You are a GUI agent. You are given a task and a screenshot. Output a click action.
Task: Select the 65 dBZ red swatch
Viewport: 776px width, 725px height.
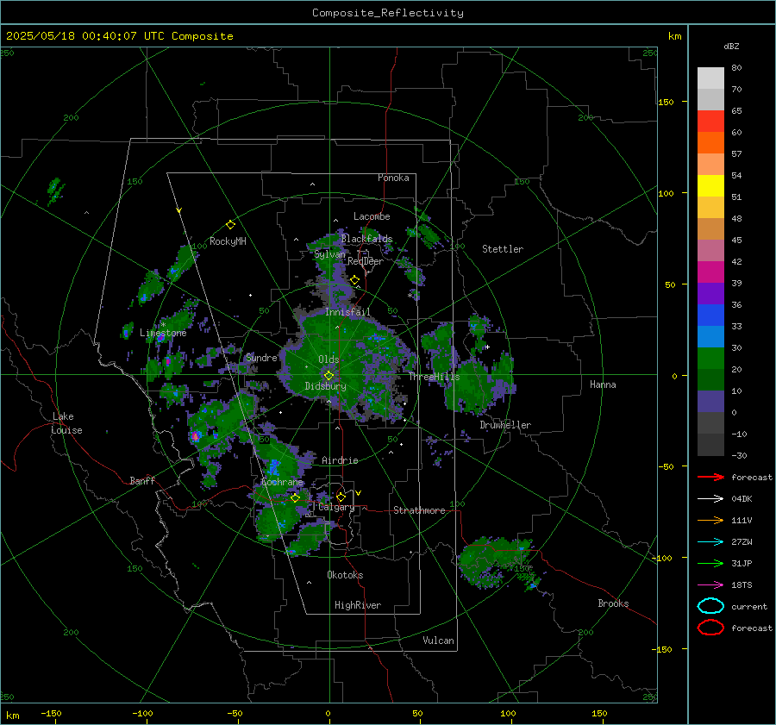710,122
